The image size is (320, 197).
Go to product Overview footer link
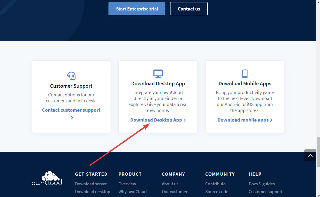[x=127, y=184]
